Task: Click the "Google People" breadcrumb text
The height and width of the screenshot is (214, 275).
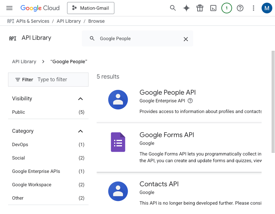Action: pos(69,62)
